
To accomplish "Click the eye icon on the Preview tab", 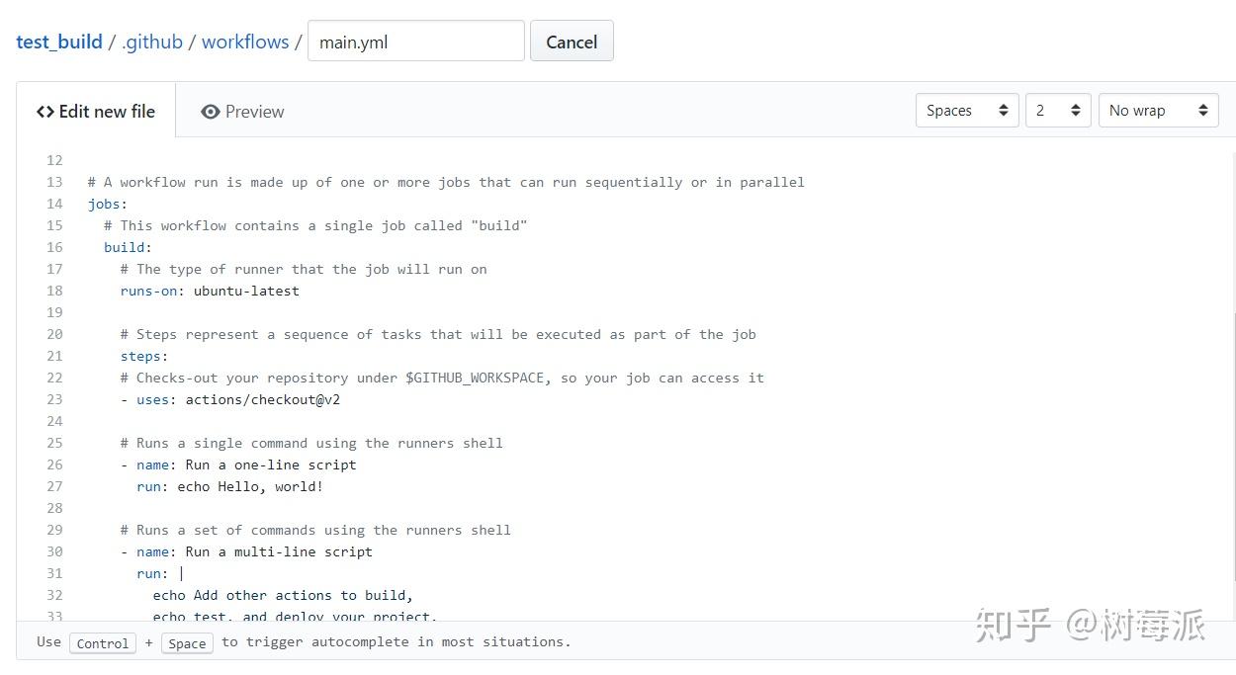I will coord(211,112).
